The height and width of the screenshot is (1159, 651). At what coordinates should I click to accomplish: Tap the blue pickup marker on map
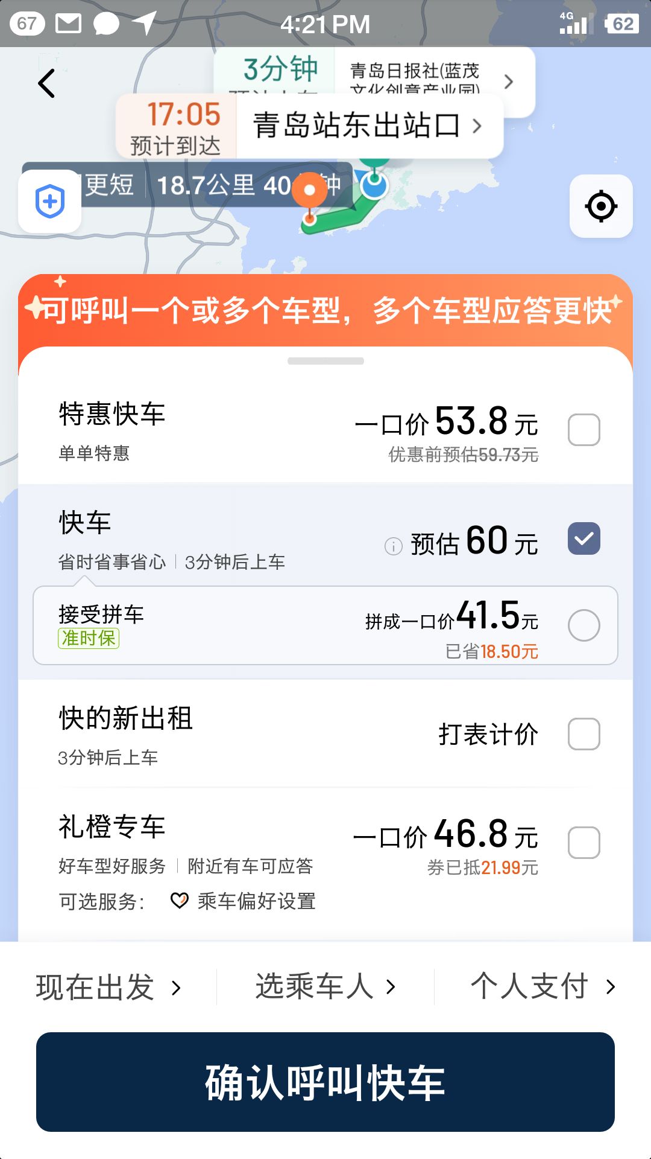point(374,185)
